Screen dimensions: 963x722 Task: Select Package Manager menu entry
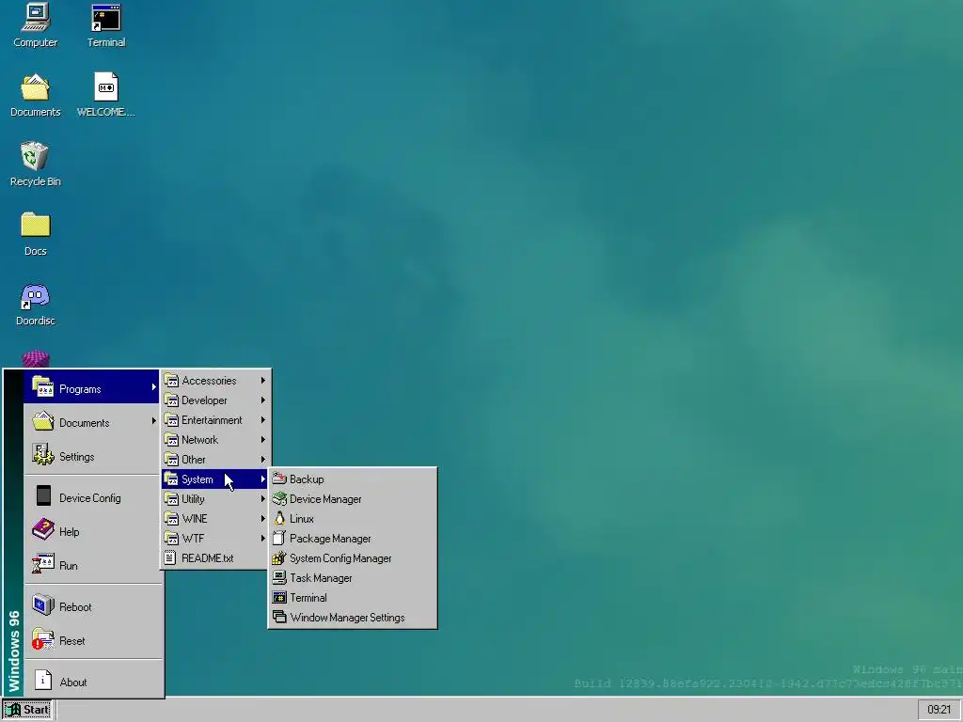click(353, 538)
